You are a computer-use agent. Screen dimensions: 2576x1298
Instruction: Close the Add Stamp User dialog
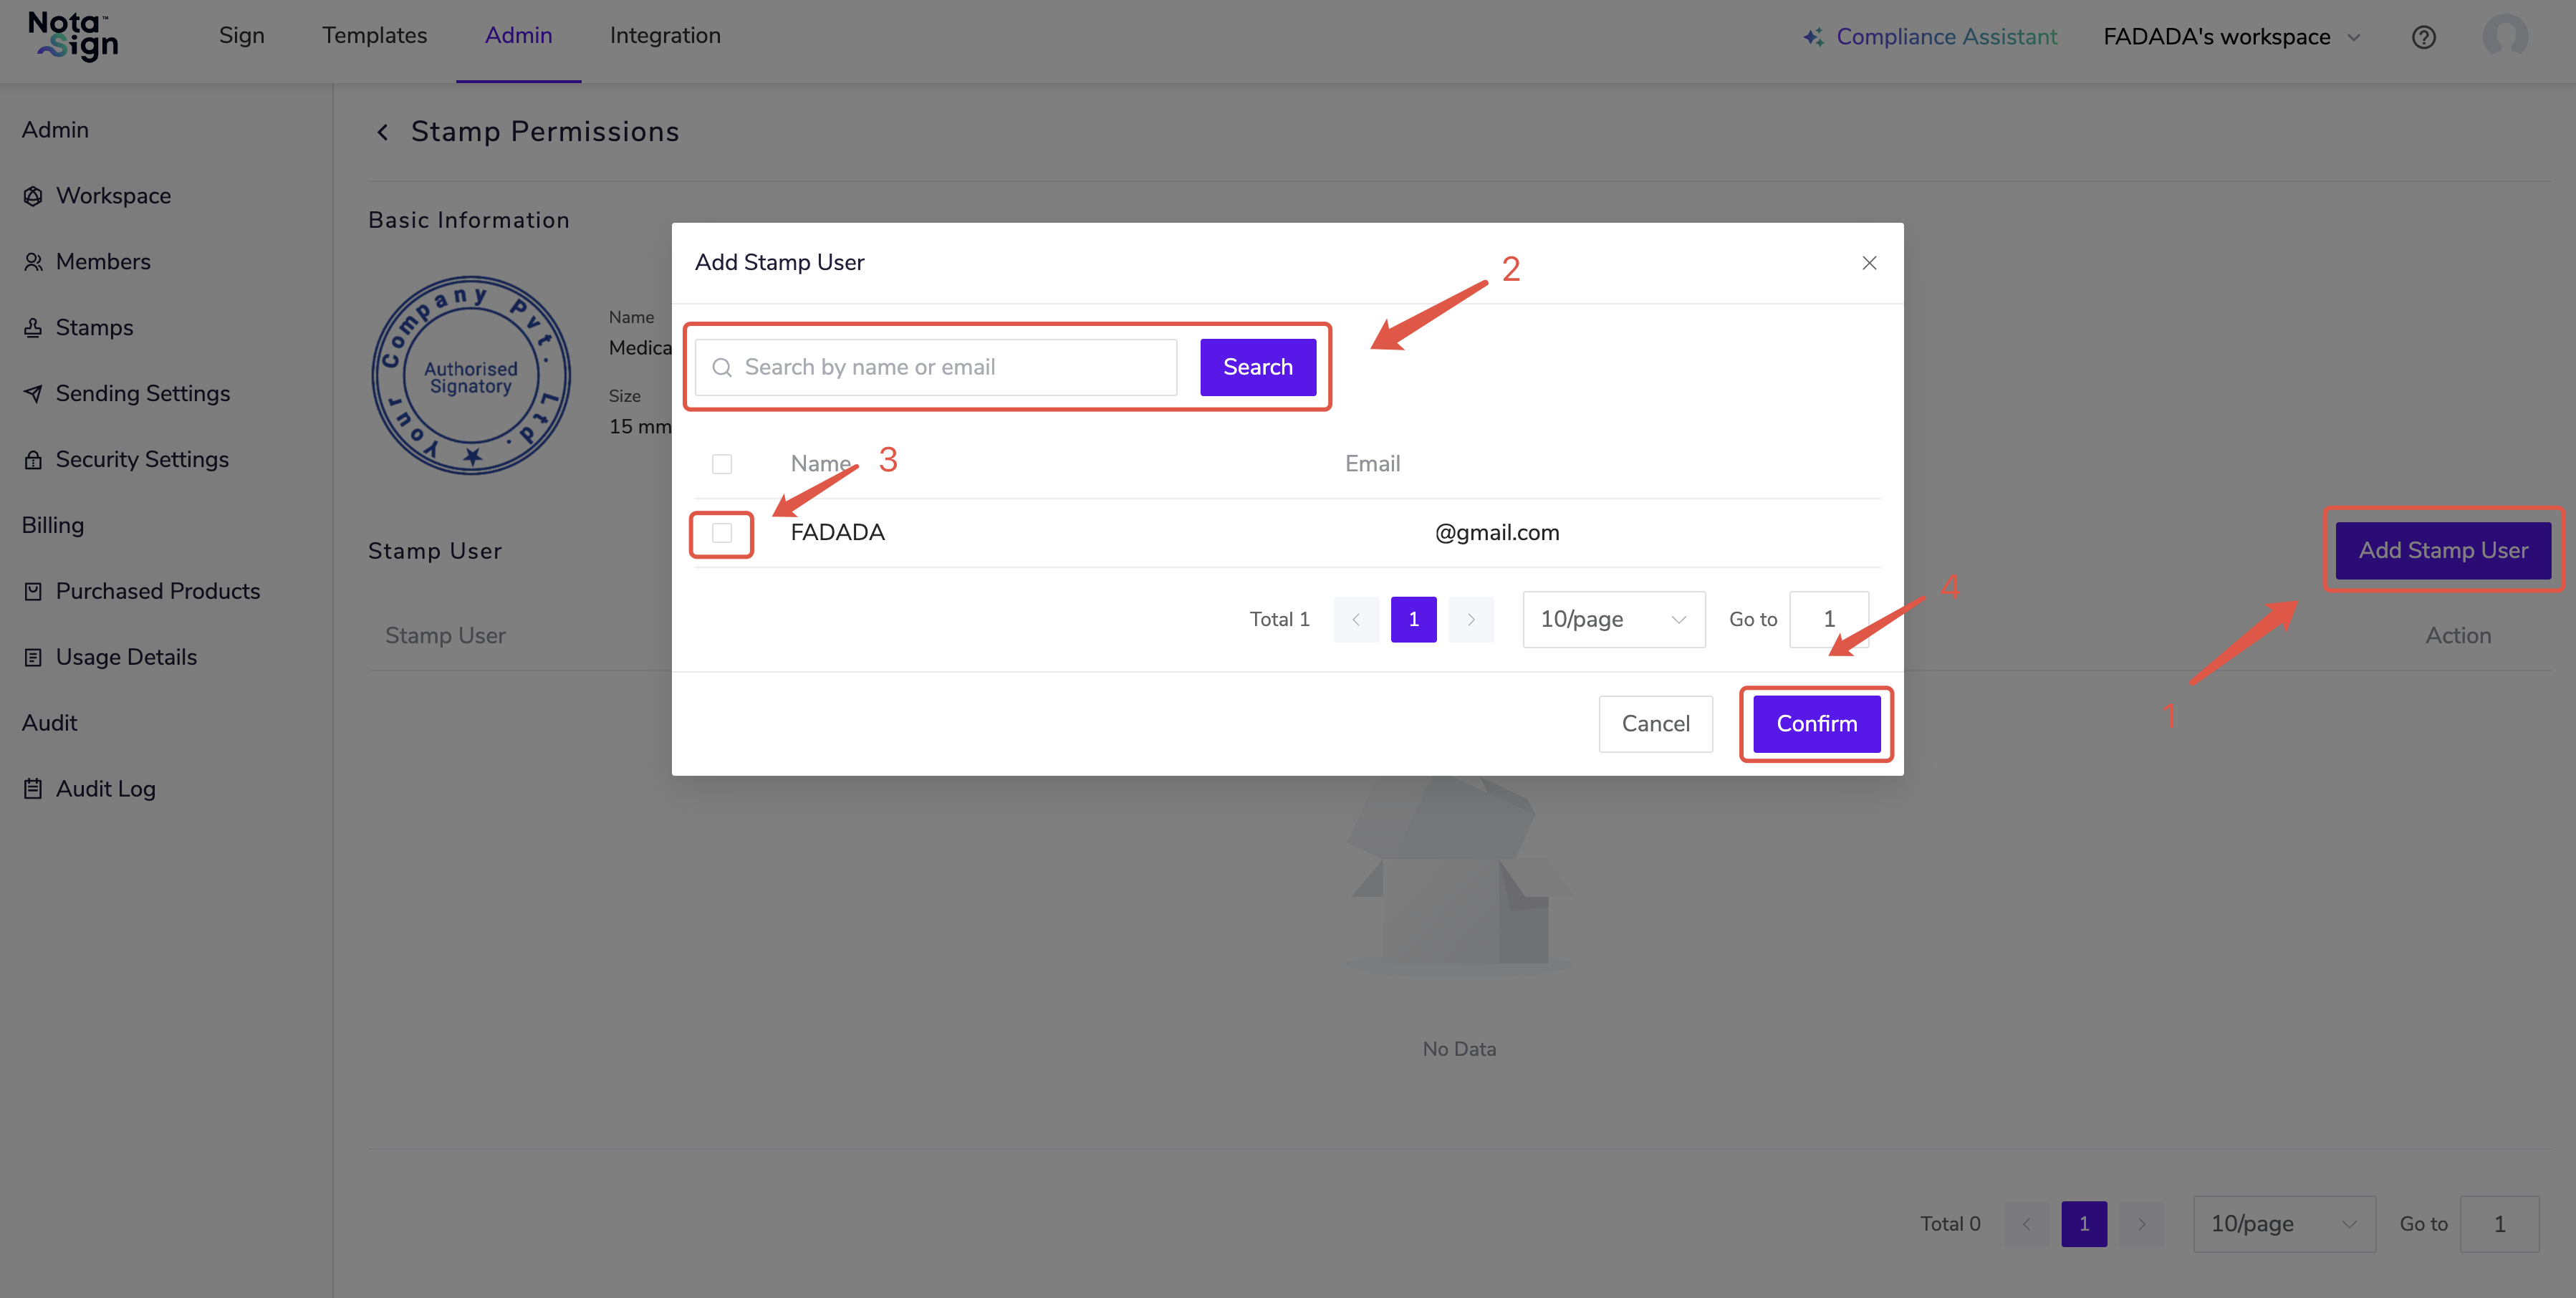[1868, 263]
